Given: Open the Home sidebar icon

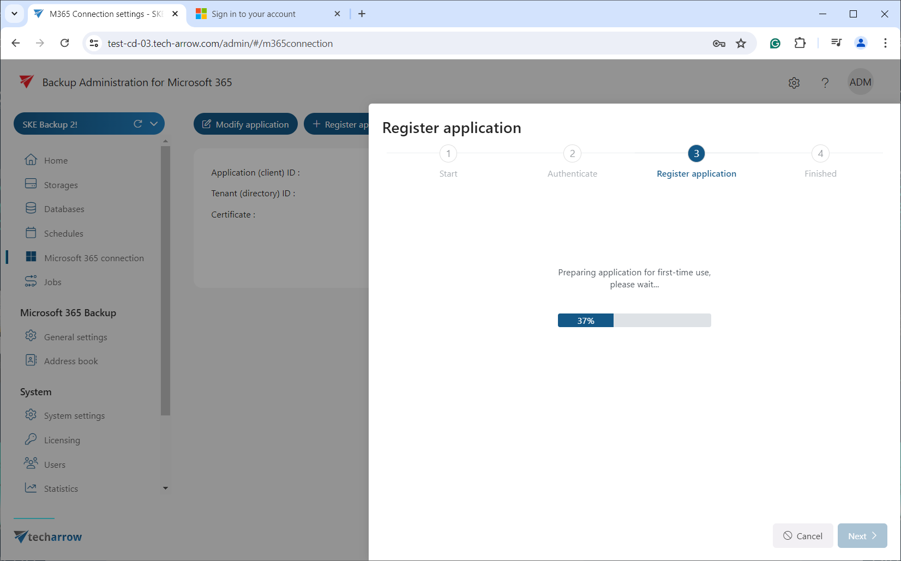Looking at the screenshot, I should (31, 160).
